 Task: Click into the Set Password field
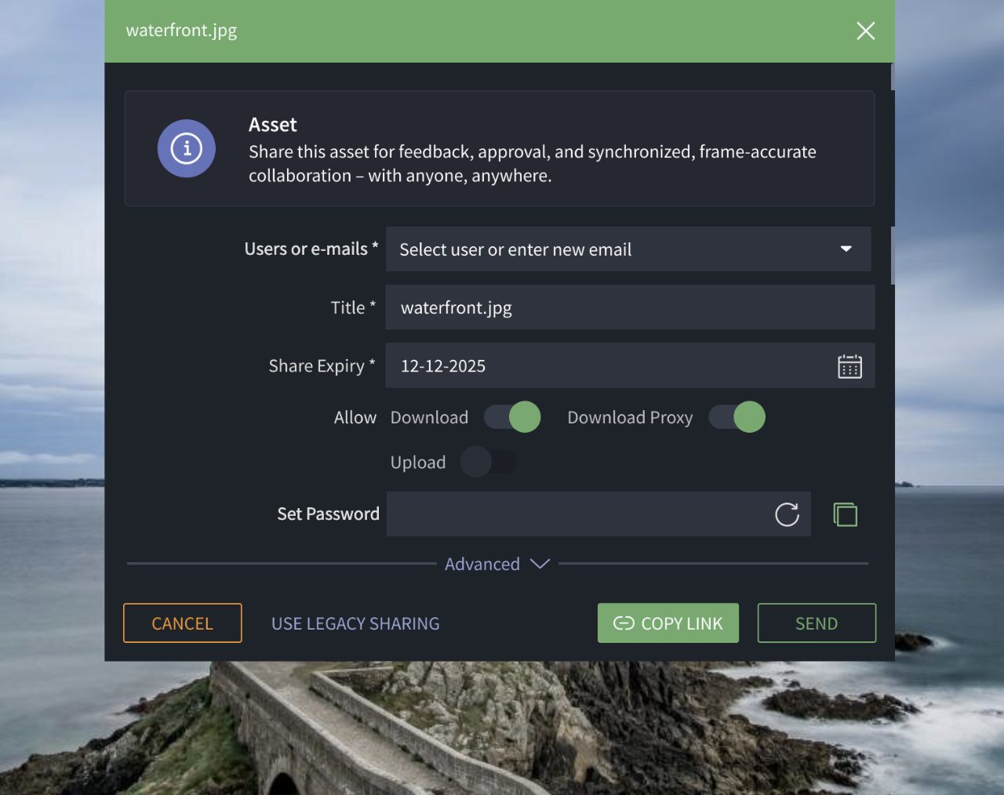pos(577,514)
